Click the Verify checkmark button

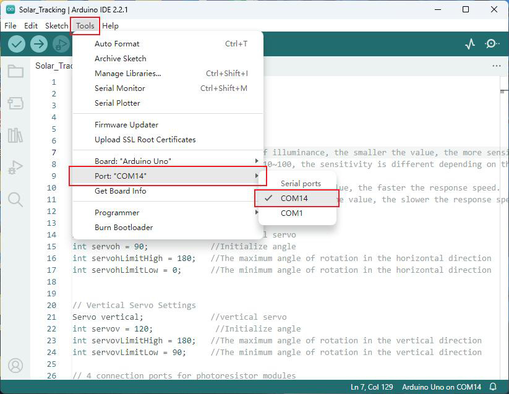(x=17, y=44)
